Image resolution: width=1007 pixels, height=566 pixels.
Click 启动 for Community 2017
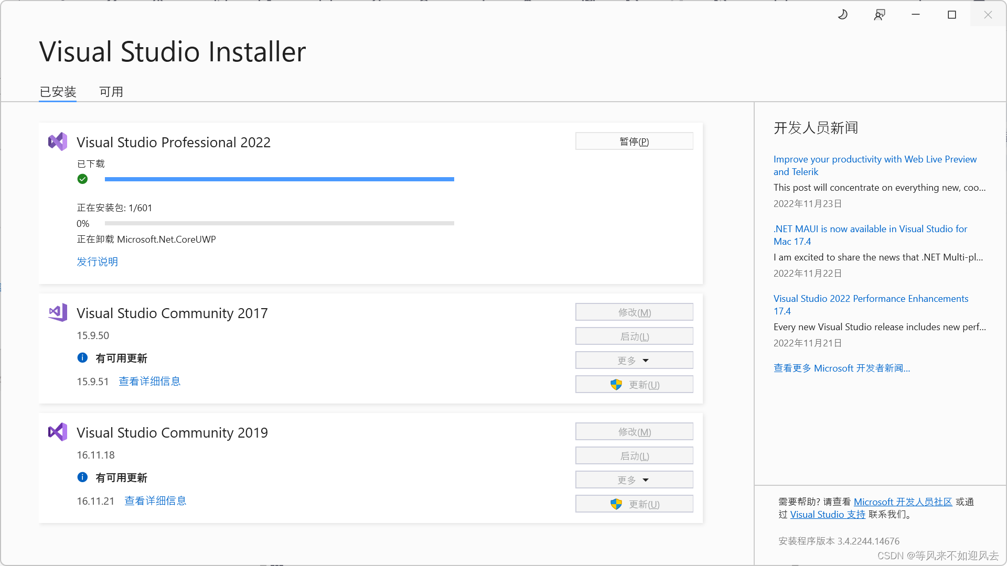point(634,336)
